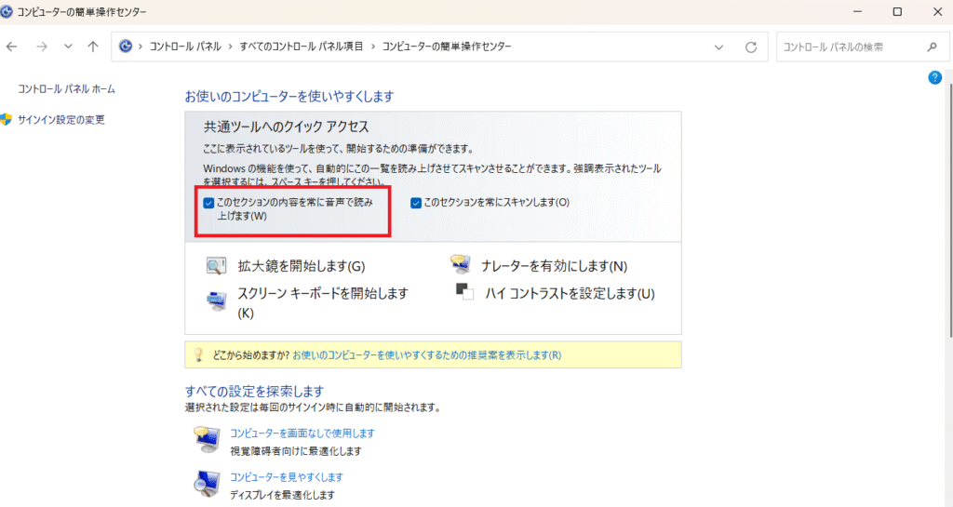This screenshot has width=953, height=507.
Task: Click shield icon next to サインイン設定の変更
Action: 7,120
